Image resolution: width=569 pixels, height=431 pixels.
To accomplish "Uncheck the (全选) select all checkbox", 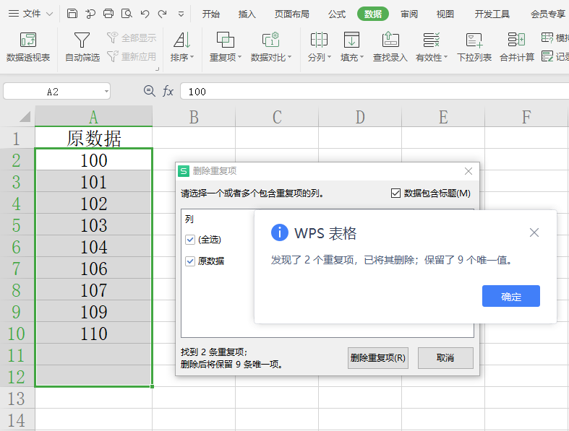I will (190, 240).
